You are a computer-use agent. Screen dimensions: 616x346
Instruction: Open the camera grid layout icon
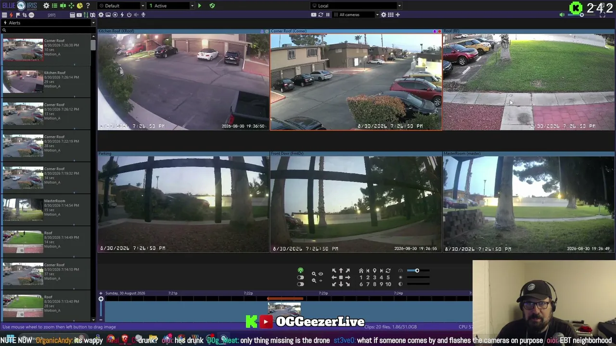[391, 15]
